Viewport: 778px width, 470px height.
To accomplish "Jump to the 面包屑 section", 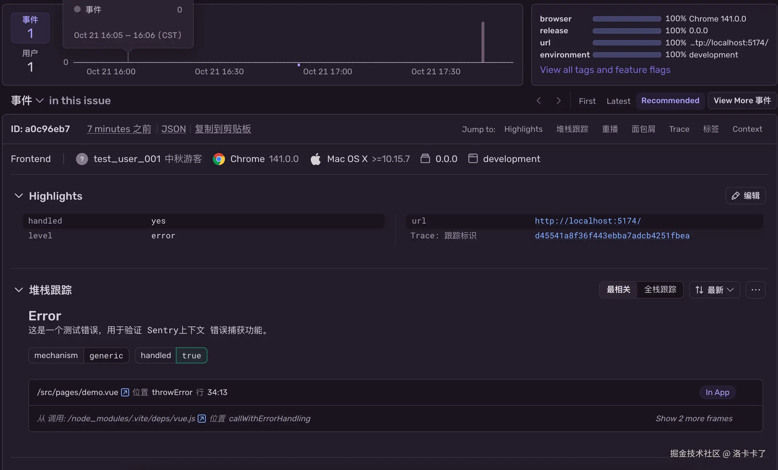I will tap(643, 129).
